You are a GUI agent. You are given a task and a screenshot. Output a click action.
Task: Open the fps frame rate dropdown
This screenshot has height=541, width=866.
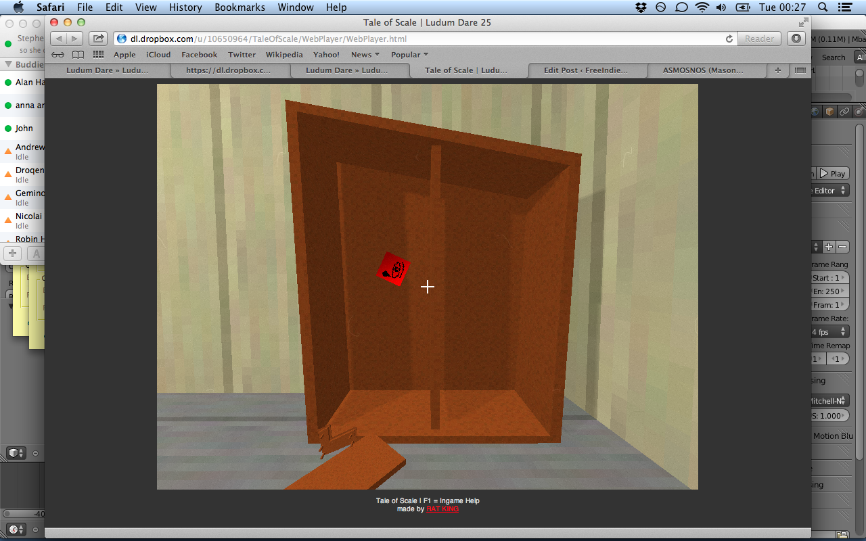[x=830, y=332]
